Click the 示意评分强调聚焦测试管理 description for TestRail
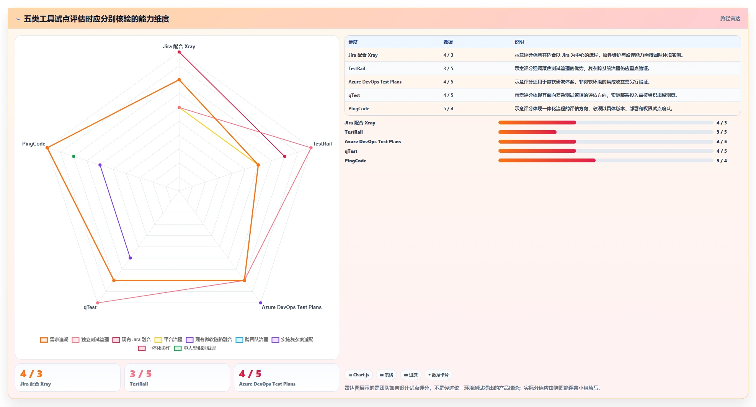 583,69
